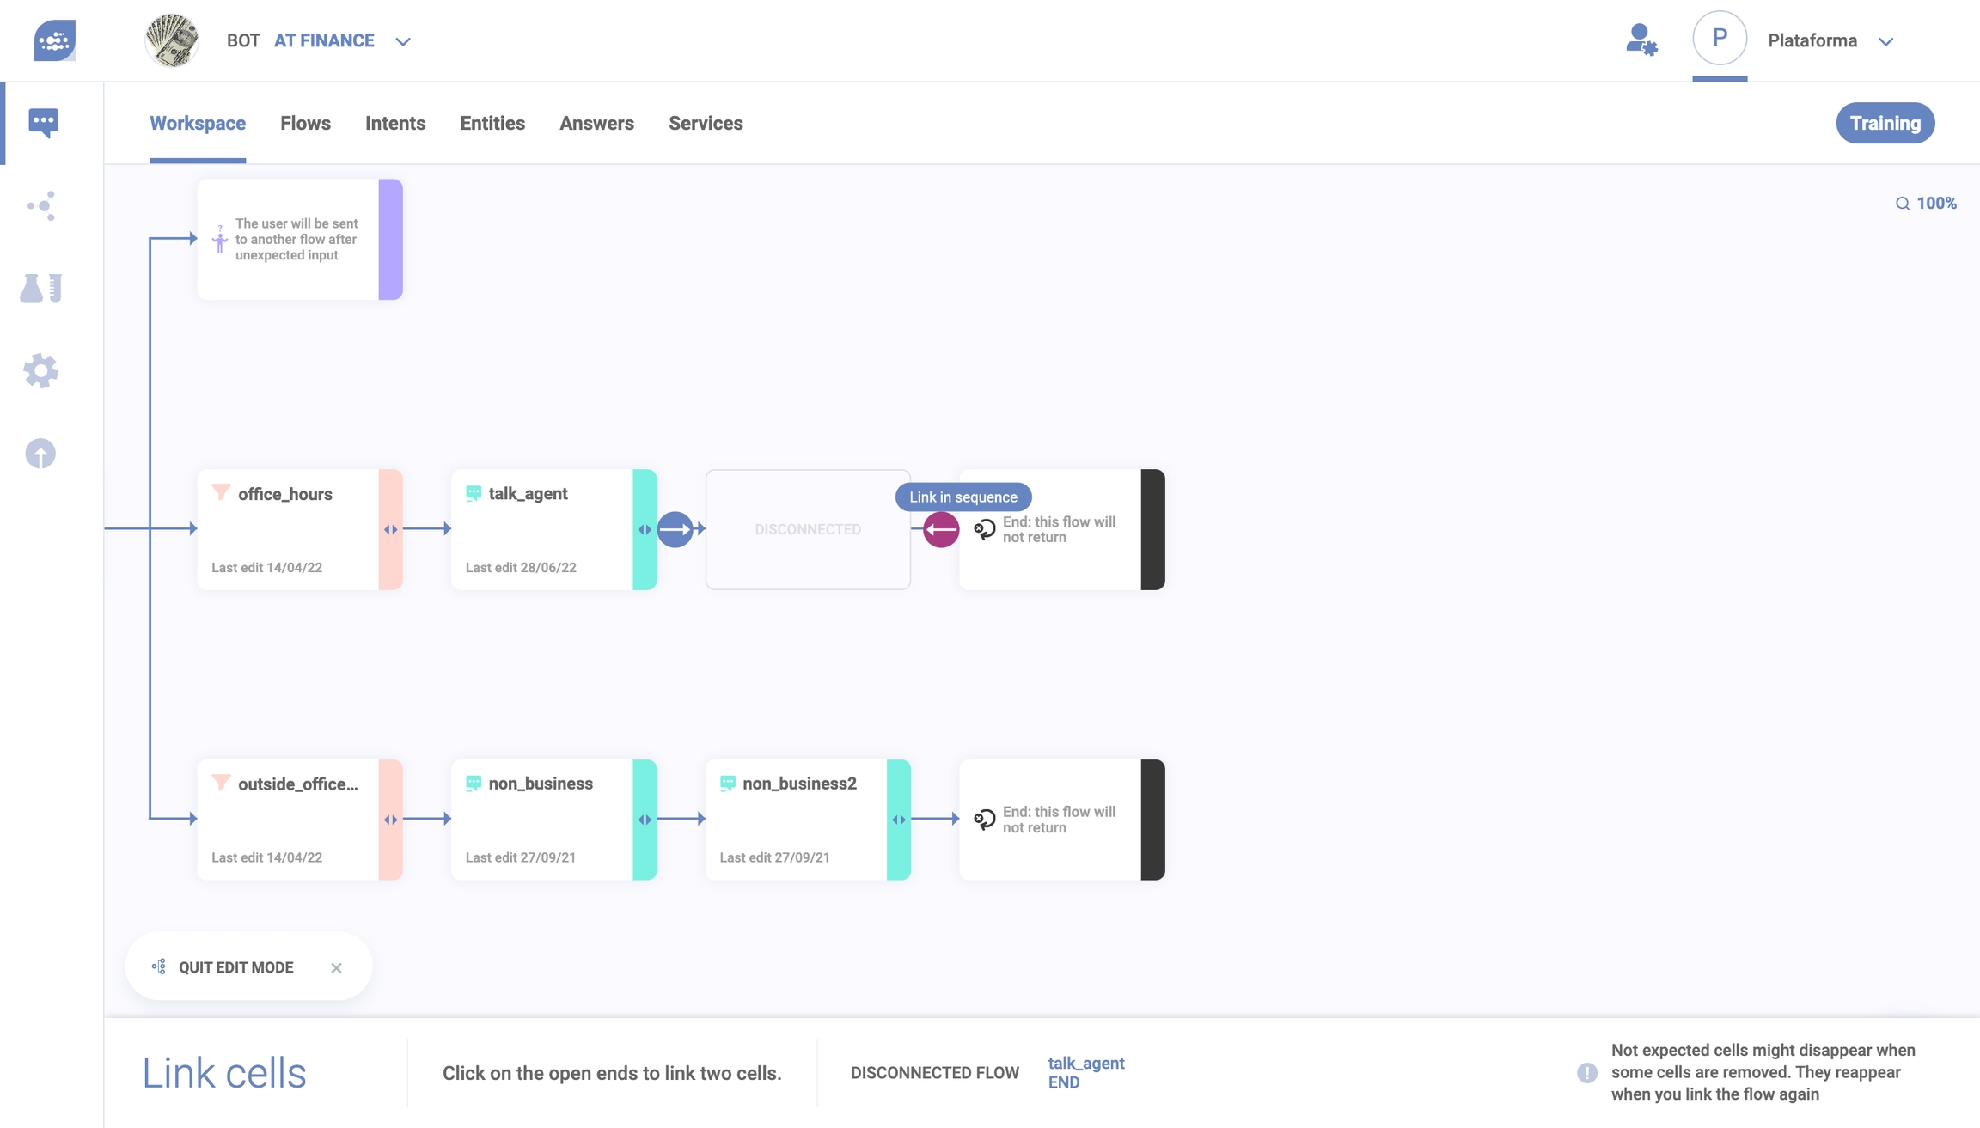The image size is (1980, 1128).
Task: Open the settings gear in sidebar
Action: [41, 371]
